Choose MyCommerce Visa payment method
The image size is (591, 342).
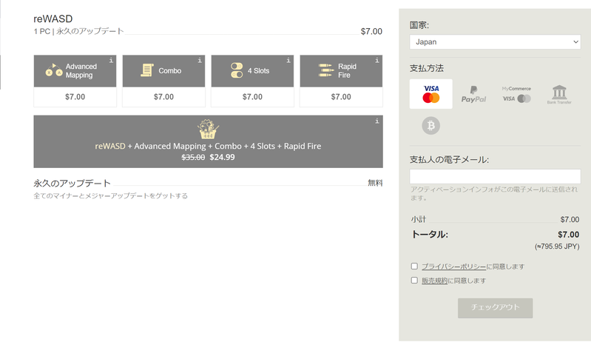(516, 94)
